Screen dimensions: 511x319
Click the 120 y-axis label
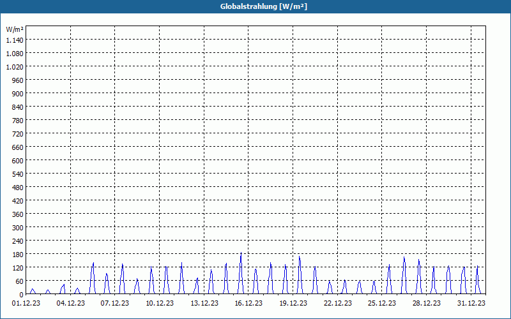click(18, 268)
